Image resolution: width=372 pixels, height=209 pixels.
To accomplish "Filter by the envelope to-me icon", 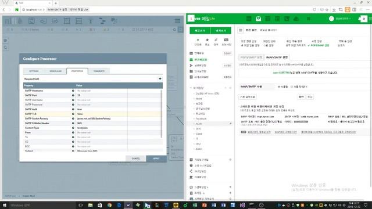I will (226, 42).
